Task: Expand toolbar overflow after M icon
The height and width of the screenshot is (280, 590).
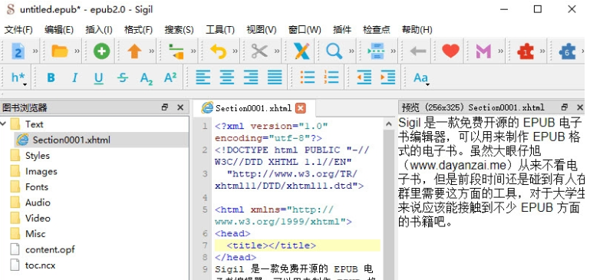Action: tap(501, 51)
